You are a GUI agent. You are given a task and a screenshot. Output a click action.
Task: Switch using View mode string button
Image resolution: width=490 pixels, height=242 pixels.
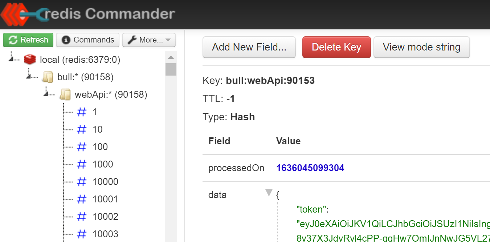click(421, 47)
